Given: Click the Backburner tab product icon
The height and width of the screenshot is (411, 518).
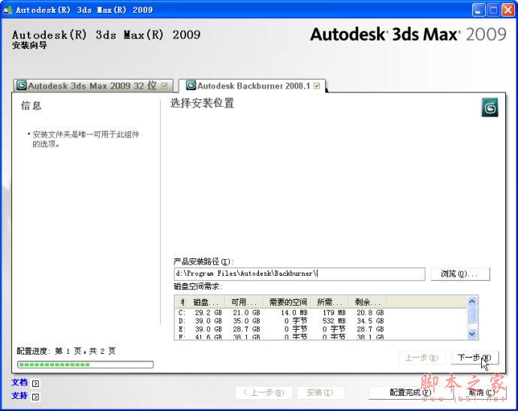Looking at the screenshot, I should 191,86.
